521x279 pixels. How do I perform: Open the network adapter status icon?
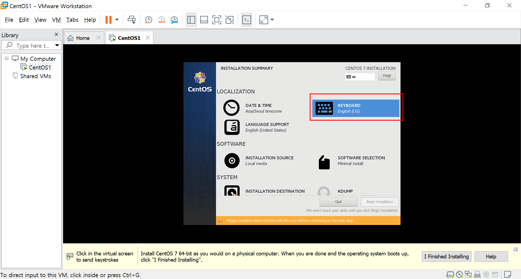(469, 274)
